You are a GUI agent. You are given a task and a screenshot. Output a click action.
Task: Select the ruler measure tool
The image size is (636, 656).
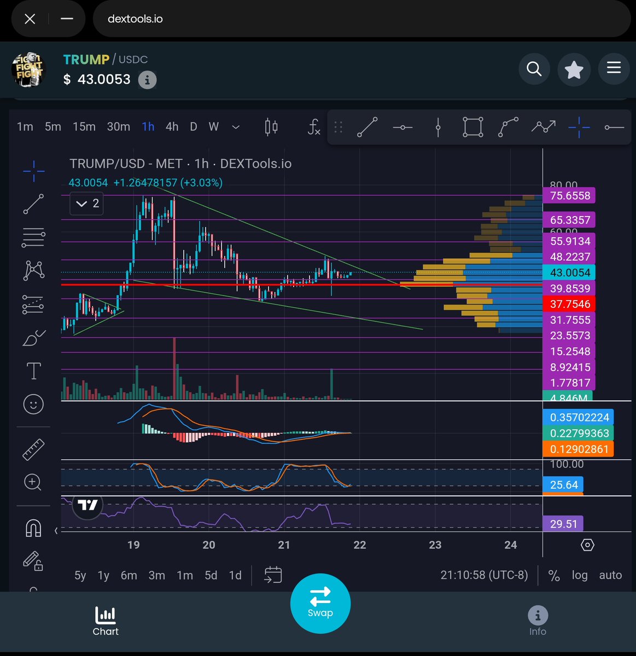click(33, 449)
